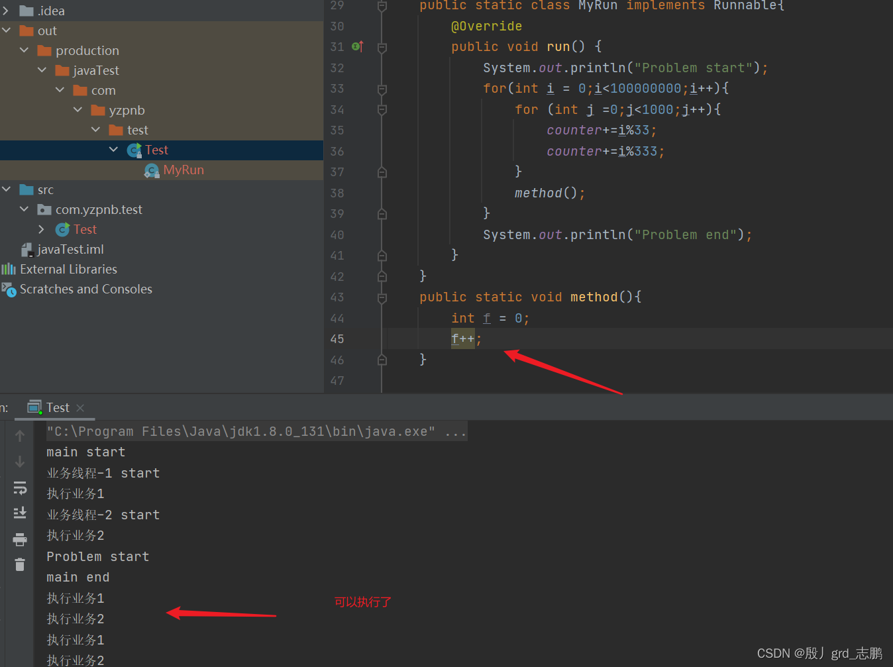Select the MyRun inner class icon
This screenshot has height=667, width=893.
(152, 170)
